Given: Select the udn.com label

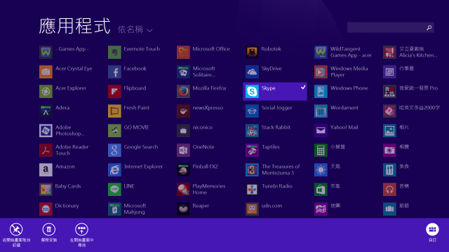Looking at the screenshot, I should coord(272,206).
